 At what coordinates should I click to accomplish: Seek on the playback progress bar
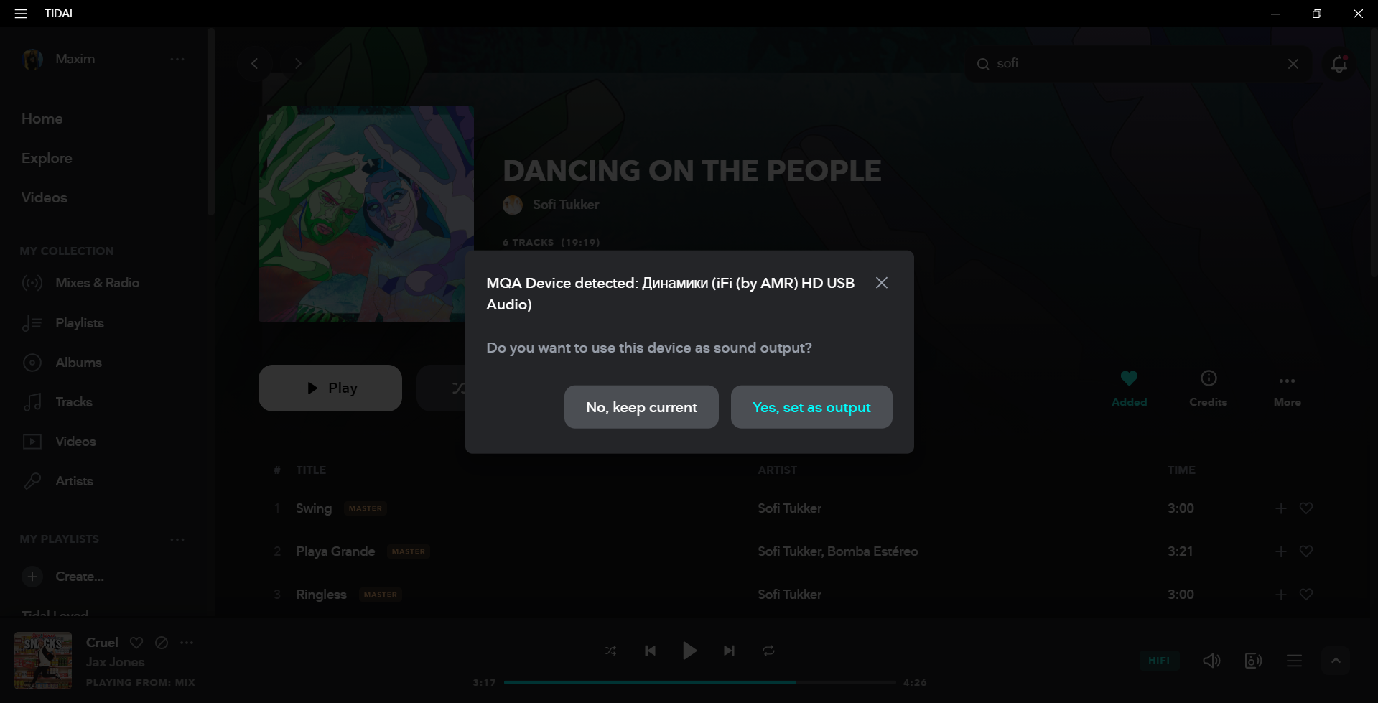click(700, 682)
